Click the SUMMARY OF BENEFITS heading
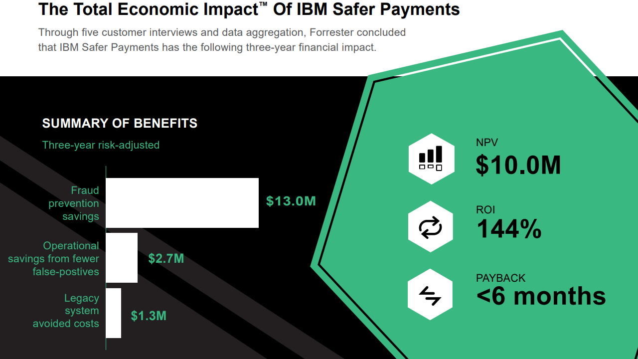 click(x=120, y=123)
